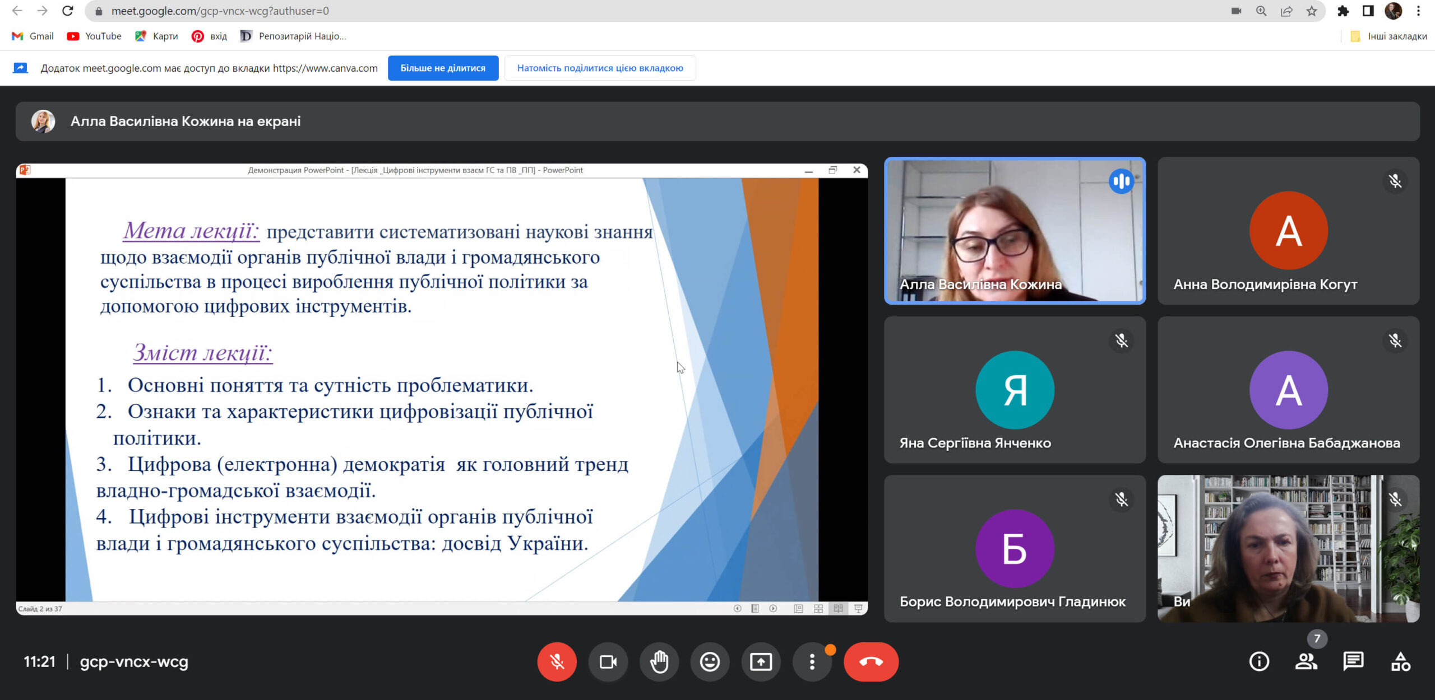Screen dimensions: 1435x700
Task: Open the chat messages panel
Action: [1353, 662]
